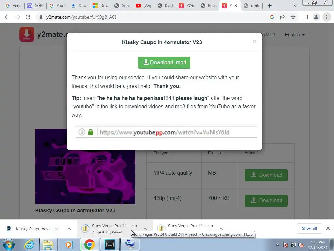Reload the y2mate page
Screen dimensions: 334x251
point(28,17)
